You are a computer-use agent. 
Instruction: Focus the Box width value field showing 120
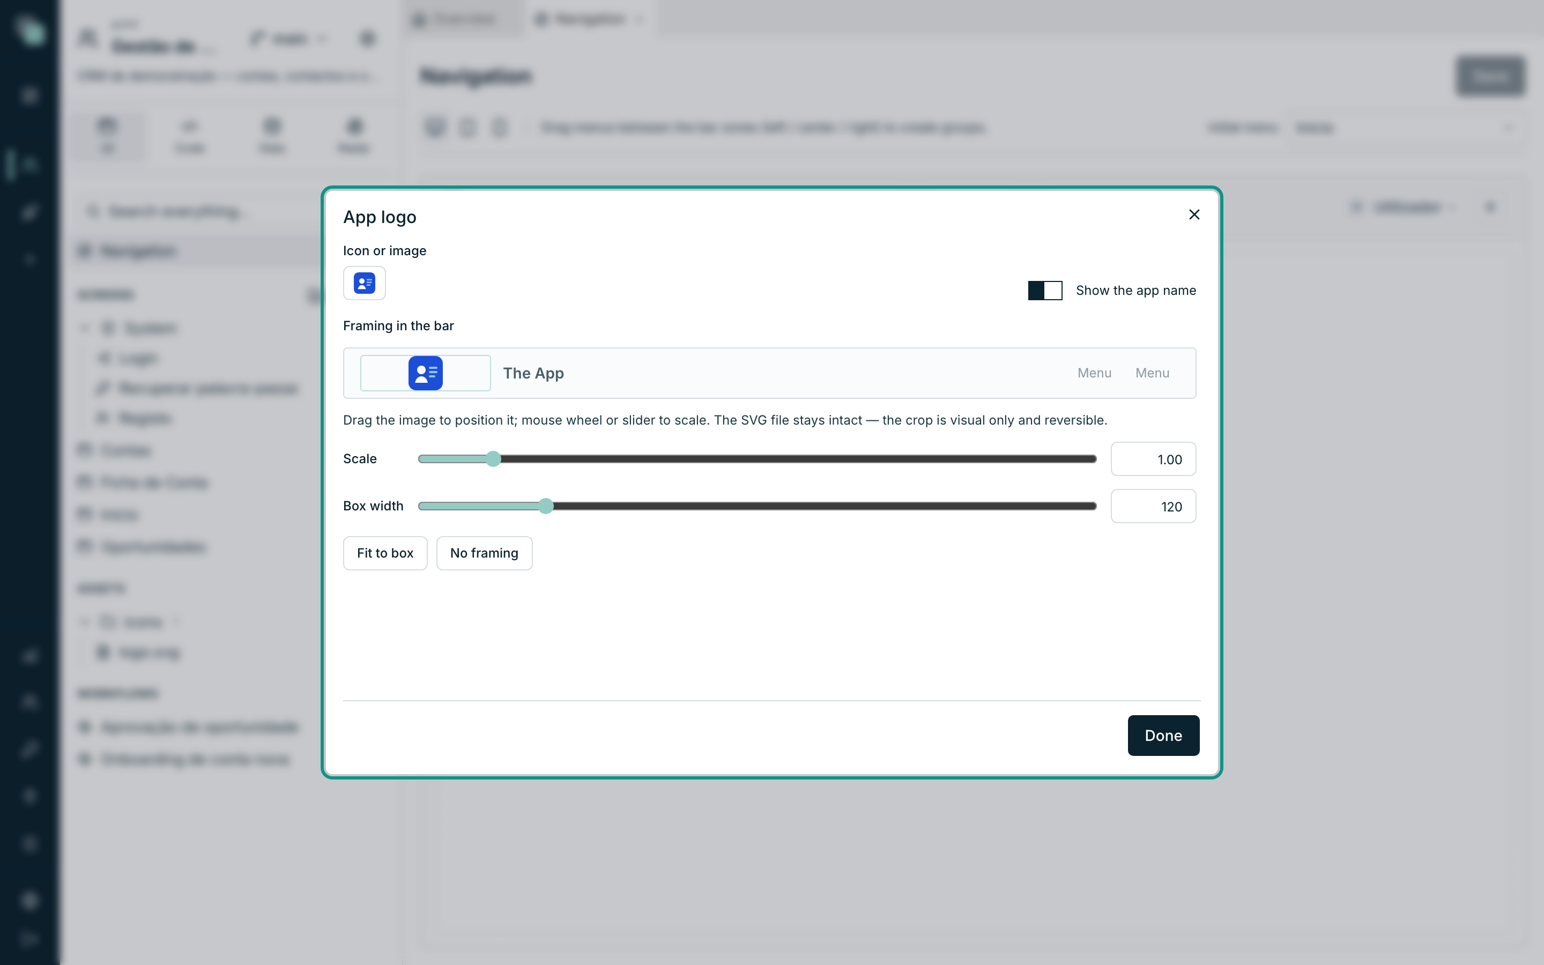(x=1153, y=506)
